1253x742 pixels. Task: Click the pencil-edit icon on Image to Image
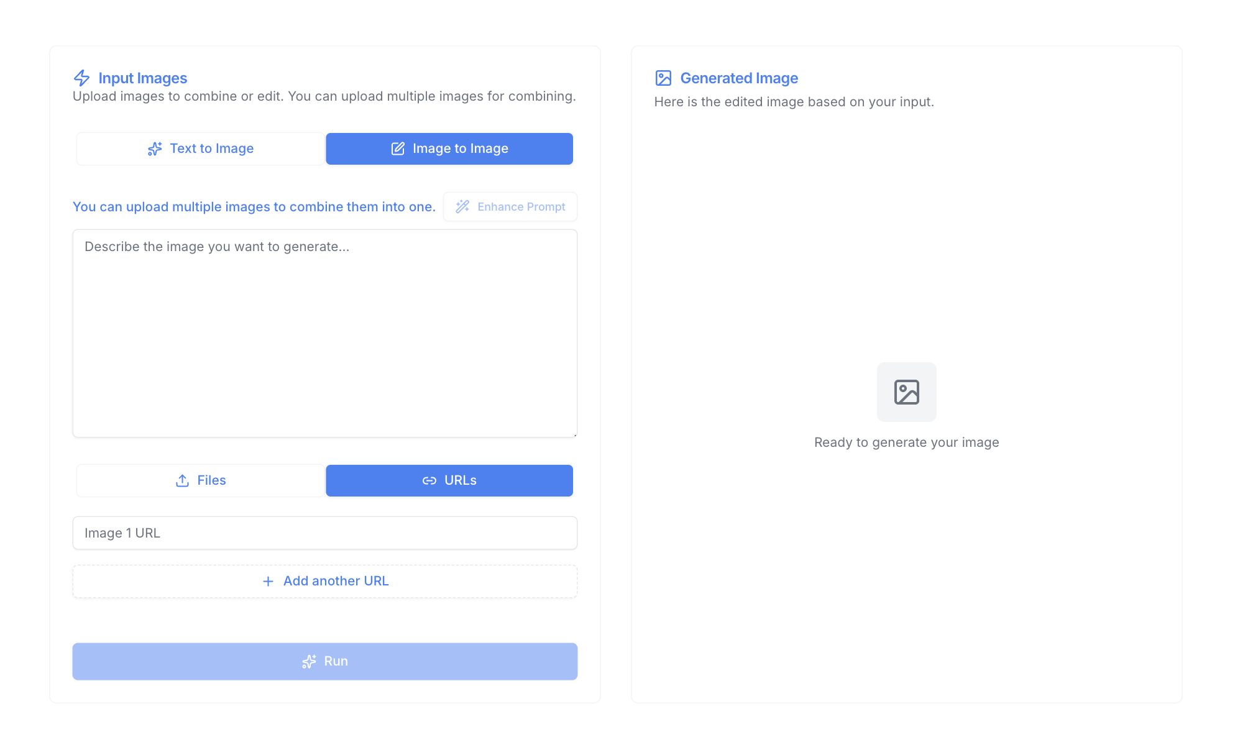point(398,149)
